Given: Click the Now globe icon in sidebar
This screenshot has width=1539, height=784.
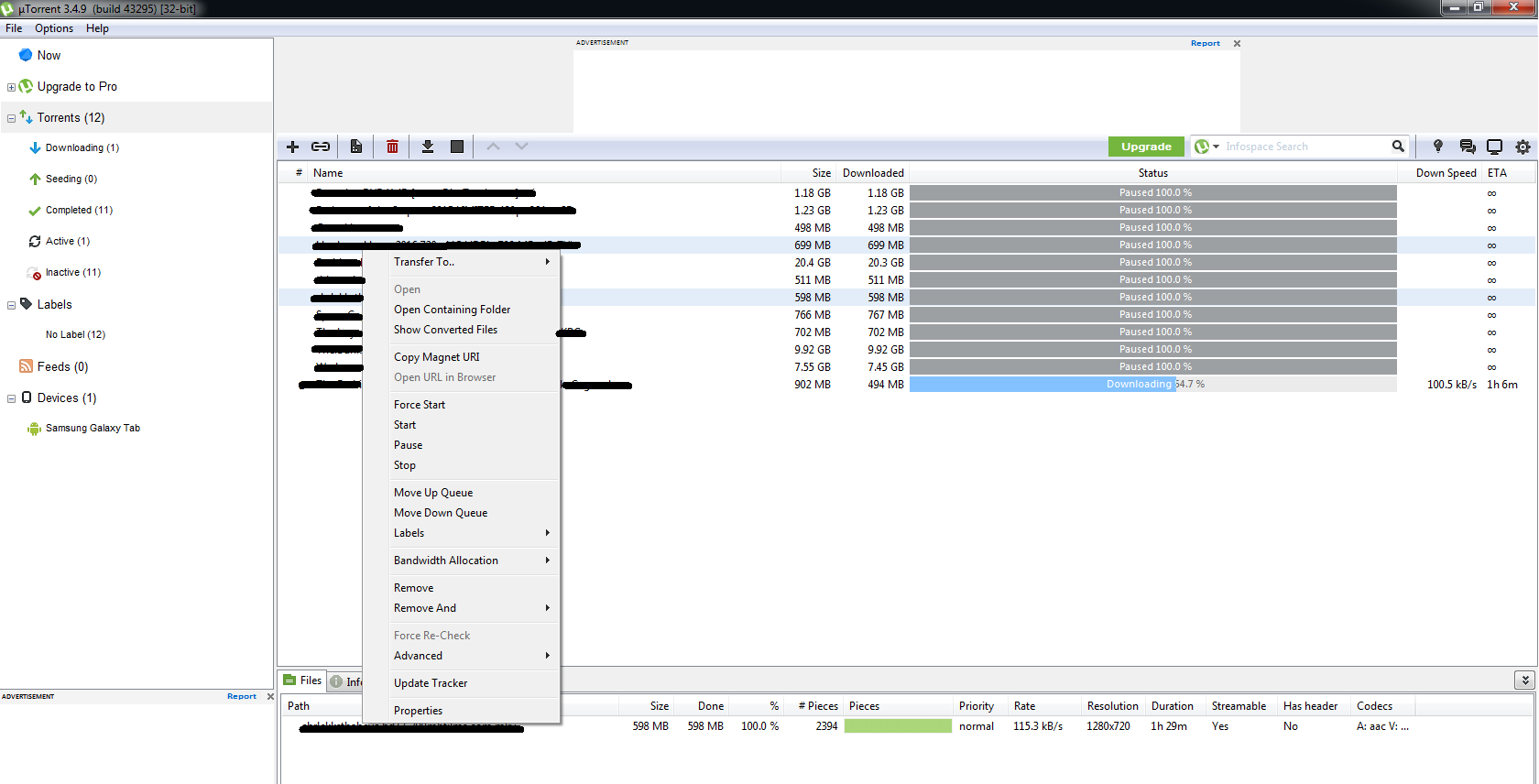Looking at the screenshot, I should (26, 55).
